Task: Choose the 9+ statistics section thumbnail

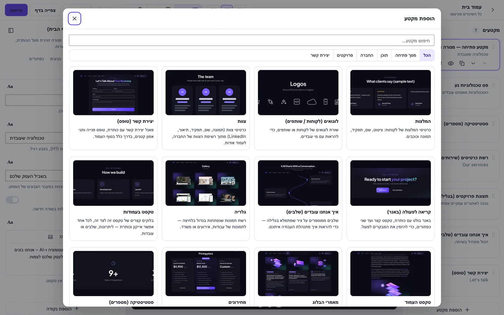Action: (x=113, y=273)
